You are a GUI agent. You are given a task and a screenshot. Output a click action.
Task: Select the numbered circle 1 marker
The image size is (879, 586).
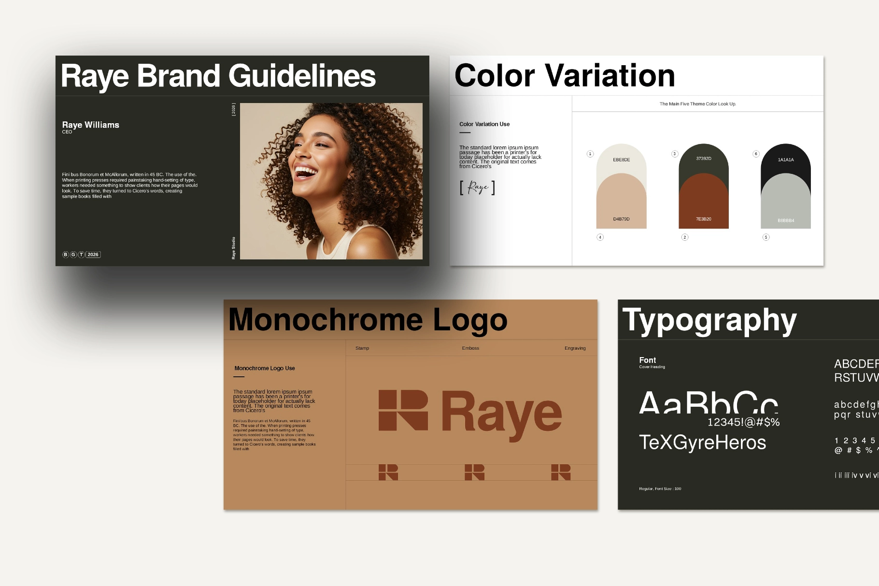pyautogui.click(x=590, y=153)
